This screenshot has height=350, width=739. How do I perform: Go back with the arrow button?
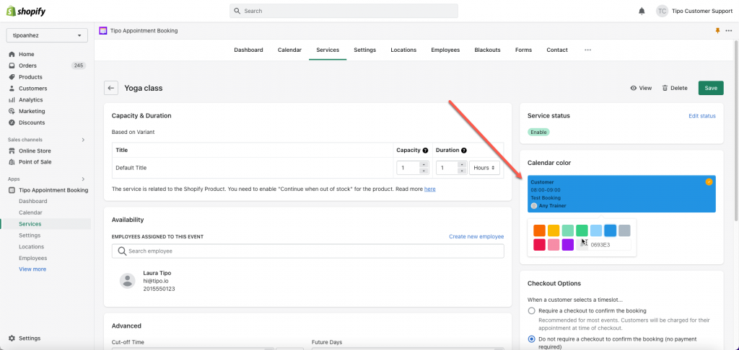[x=110, y=88]
